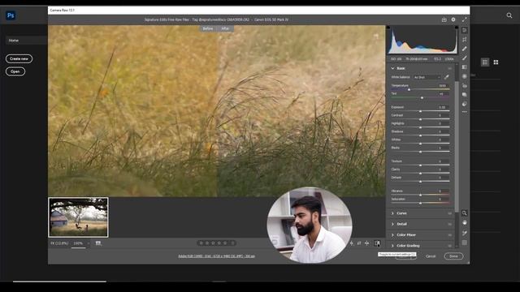Image resolution: width=520 pixels, height=292 pixels.
Task: Collapse the Basic panel
Action: (393, 68)
